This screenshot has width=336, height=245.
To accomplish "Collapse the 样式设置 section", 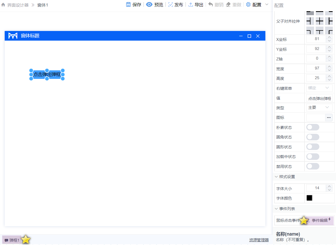I will pyautogui.click(x=276, y=177).
